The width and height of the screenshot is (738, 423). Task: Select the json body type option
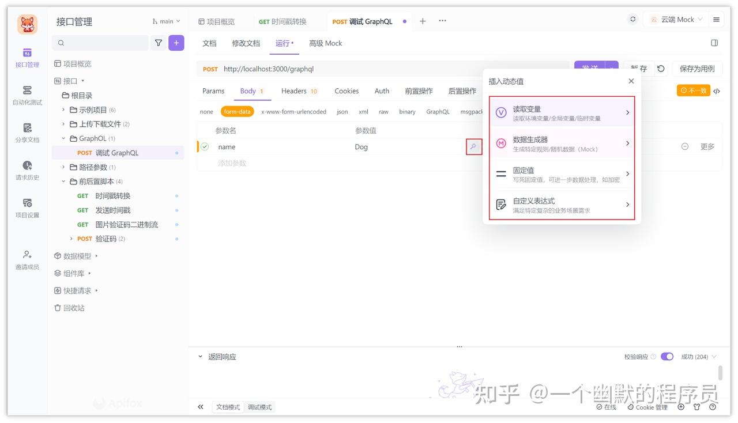(x=342, y=111)
